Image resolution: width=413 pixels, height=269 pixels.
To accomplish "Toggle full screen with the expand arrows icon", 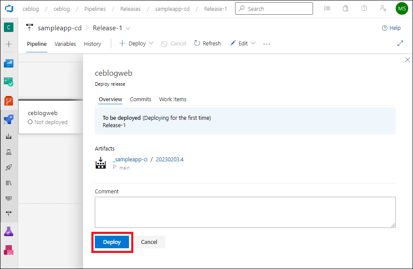I will point(400,43).
